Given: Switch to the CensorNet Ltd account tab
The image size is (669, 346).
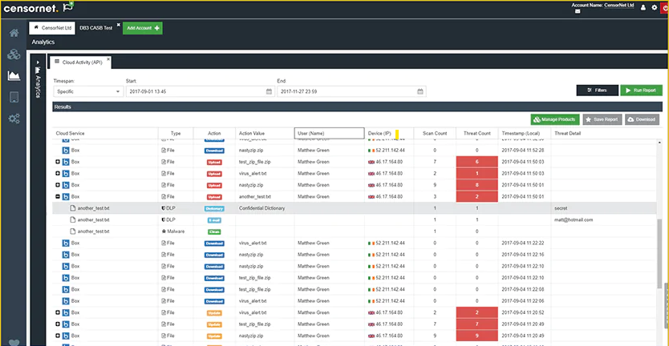Looking at the screenshot, I should pyautogui.click(x=52, y=28).
